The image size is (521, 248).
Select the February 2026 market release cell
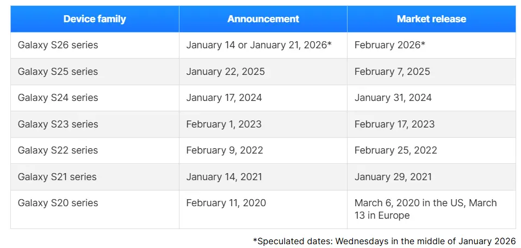pyautogui.click(x=390, y=45)
